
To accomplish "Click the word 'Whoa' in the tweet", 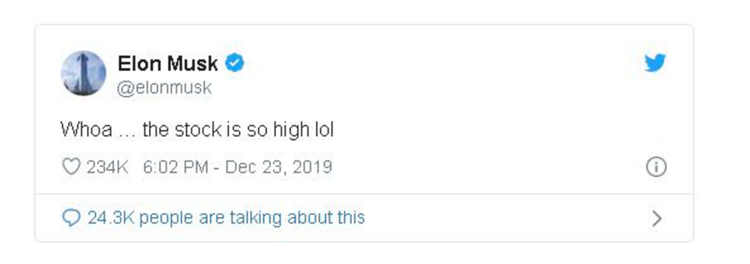I will pos(86,129).
